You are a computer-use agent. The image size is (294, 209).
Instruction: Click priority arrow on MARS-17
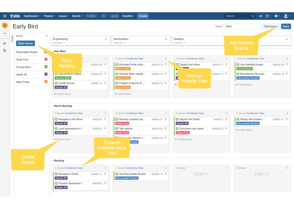pos(286,119)
